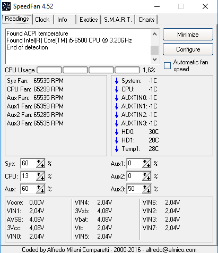
Task: Click the 'Aux Fan: 65535 RPM' reading
Action: tap(35, 98)
